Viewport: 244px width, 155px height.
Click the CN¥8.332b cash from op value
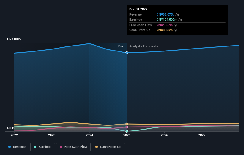click(x=164, y=30)
